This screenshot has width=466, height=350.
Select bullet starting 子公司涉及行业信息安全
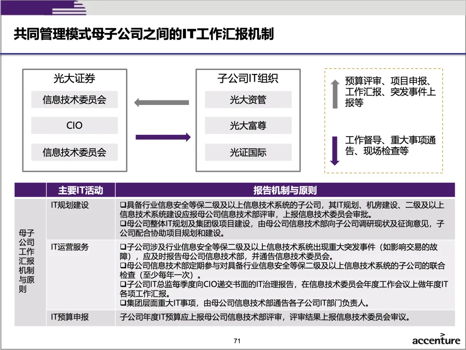pos(279,251)
